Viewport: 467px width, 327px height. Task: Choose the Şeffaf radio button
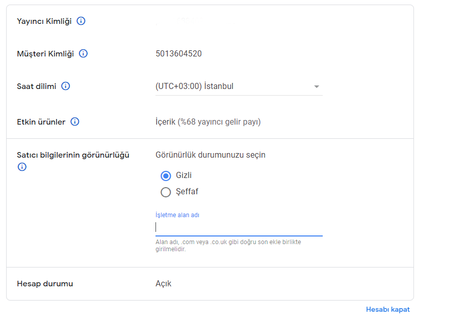pyautogui.click(x=166, y=192)
